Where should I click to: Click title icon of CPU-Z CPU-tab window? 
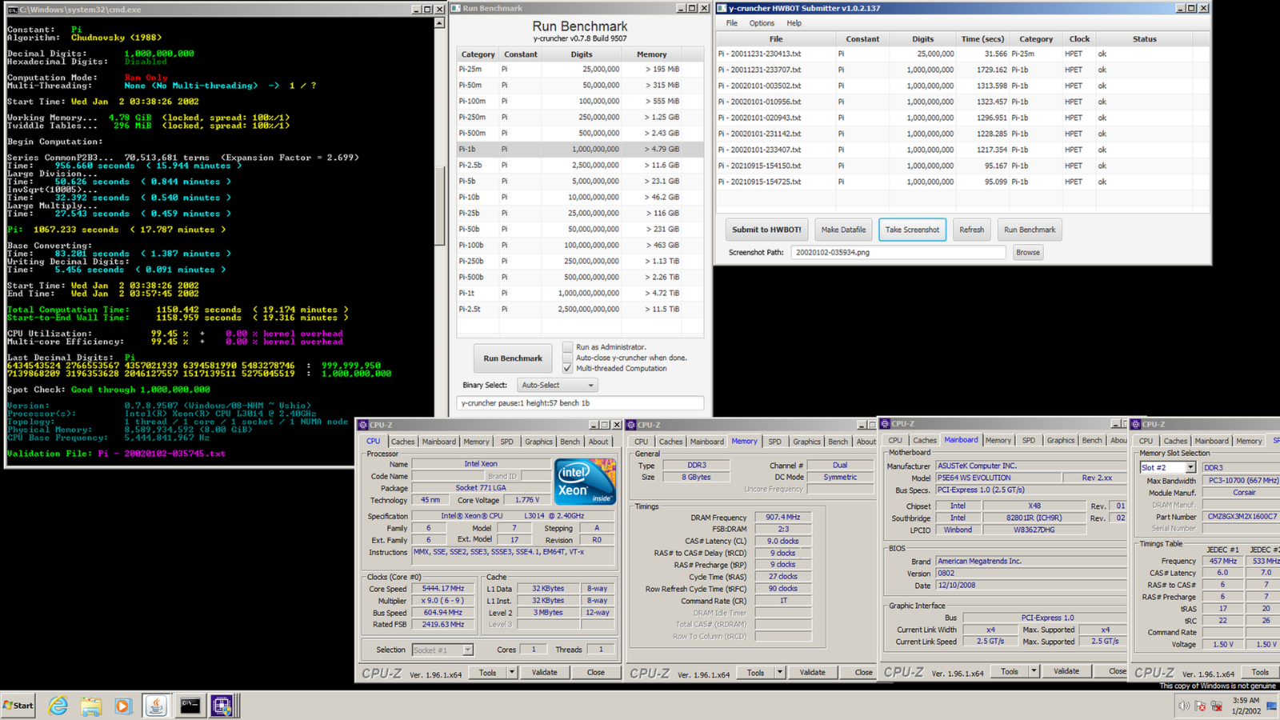[363, 425]
